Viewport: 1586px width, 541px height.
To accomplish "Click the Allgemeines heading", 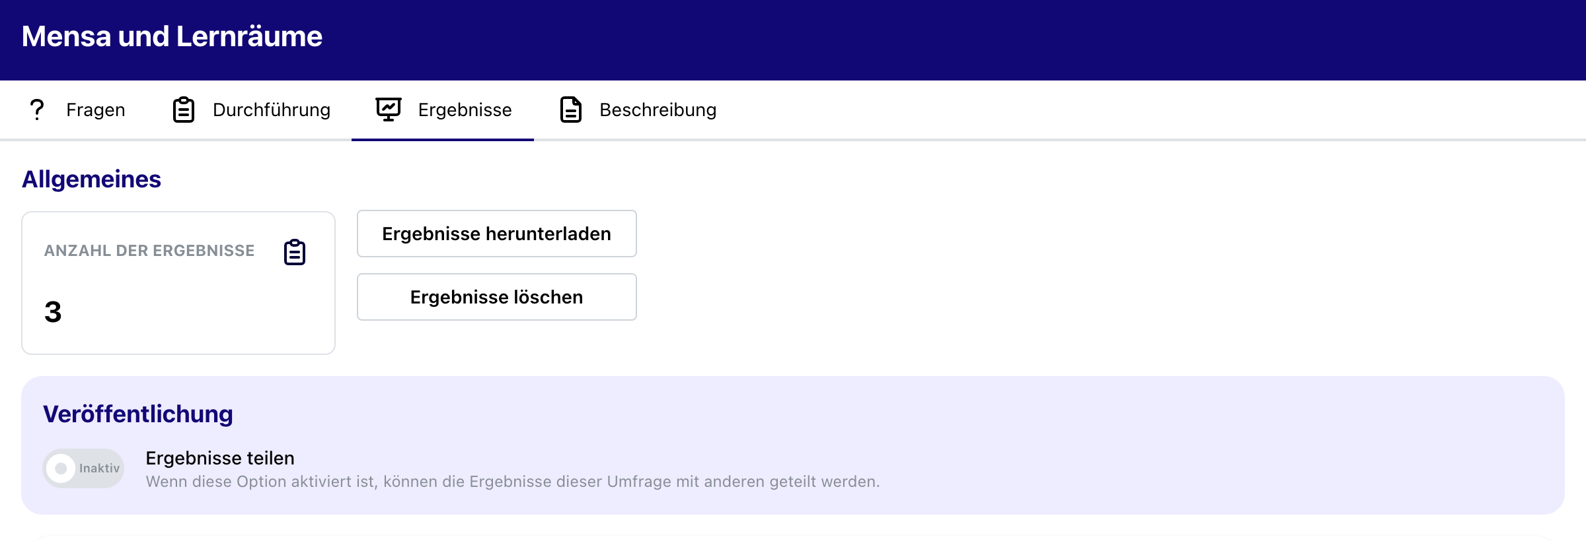I will (x=91, y=179).
